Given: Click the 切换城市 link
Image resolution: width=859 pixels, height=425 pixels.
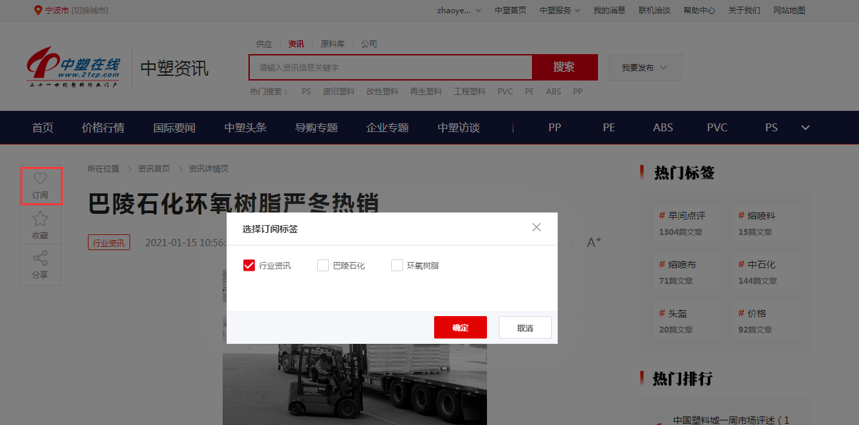Looking at the screenshot, I should [x=90, y=11].
